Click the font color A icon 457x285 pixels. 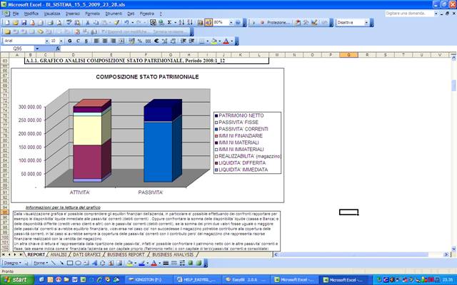pos(226,41)
